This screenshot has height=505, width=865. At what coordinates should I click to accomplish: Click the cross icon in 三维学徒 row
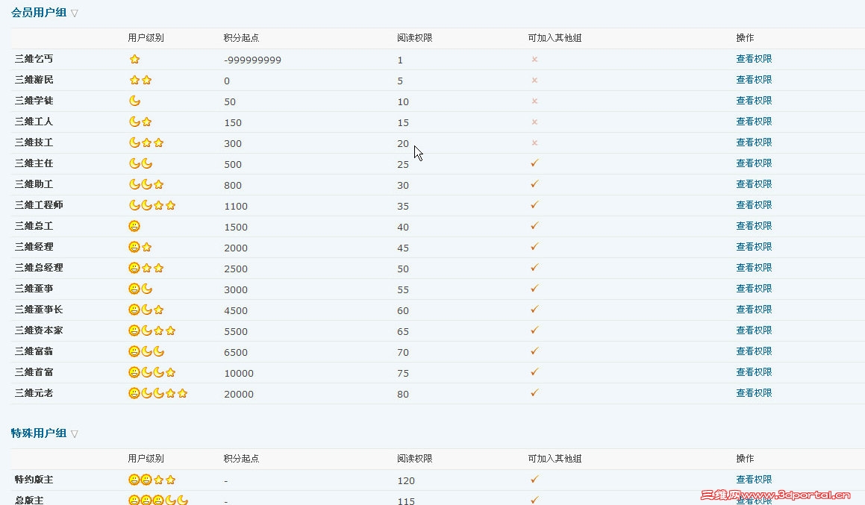point(534,101)
